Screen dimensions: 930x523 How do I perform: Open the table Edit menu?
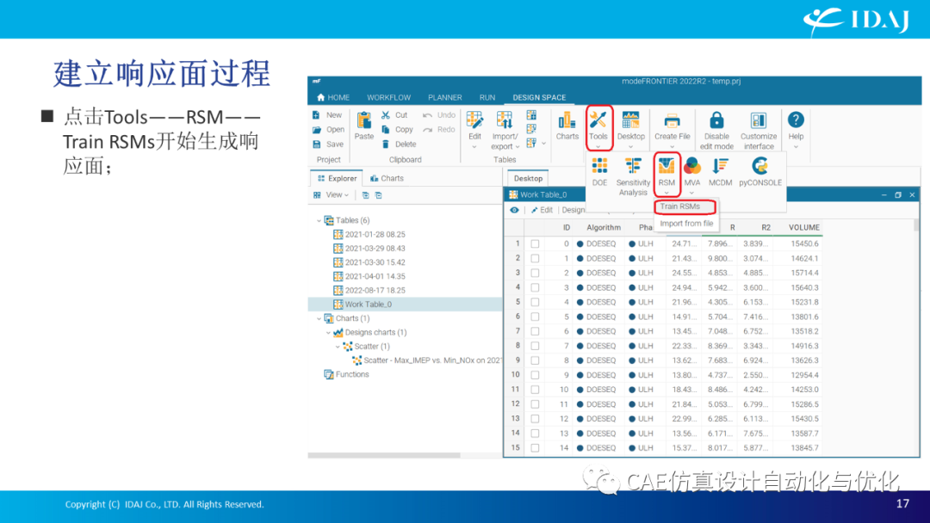pyautogui.click(x=474, y=128)
